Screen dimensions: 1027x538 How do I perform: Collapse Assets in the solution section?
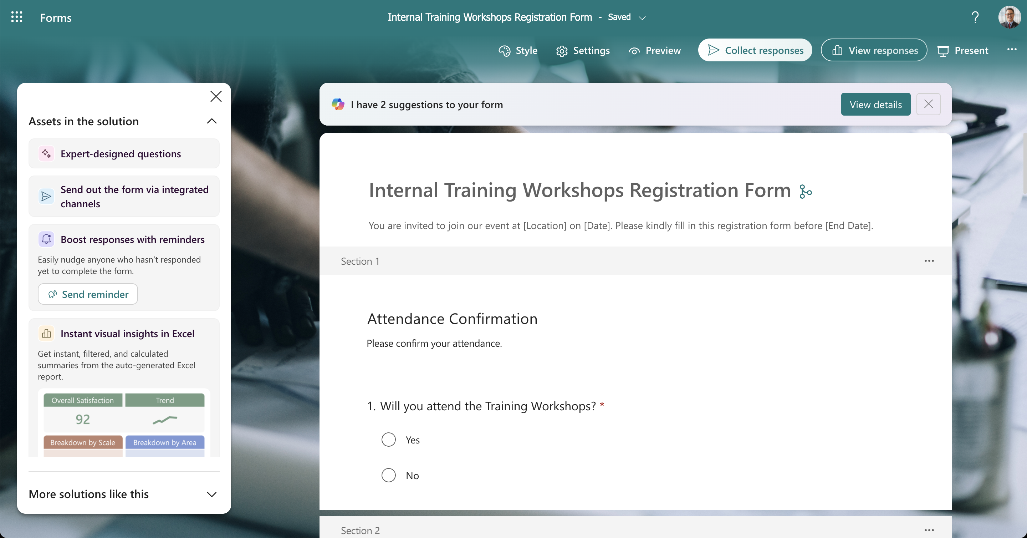212,121
